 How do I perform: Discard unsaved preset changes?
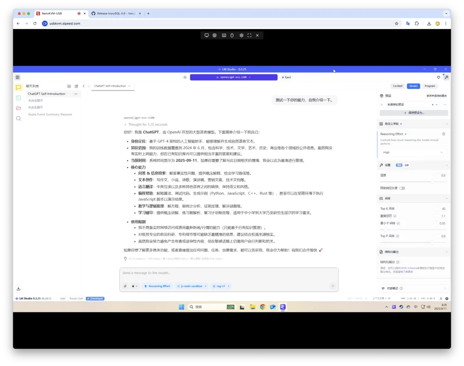[x=437, y=96]
